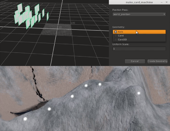Tick the Card3D geometry checkbox

(116, 40)
